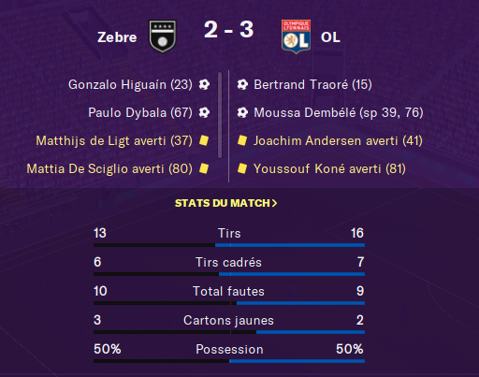Click the Cartons jaunes stat bar
This screenshot has height=377, width=479.
[x=229, y=332]
